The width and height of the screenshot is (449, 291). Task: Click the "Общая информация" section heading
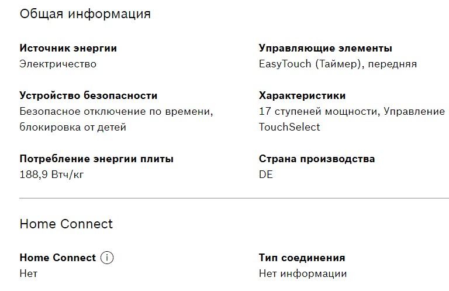pyautogui.click(x=85, y=14)
